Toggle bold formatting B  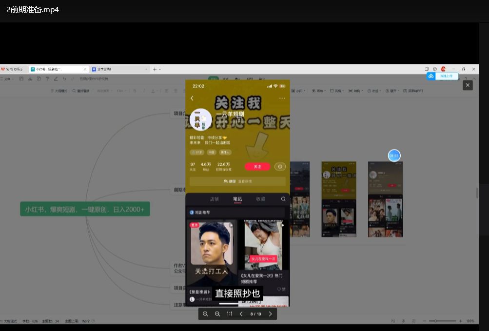(135, 91)
